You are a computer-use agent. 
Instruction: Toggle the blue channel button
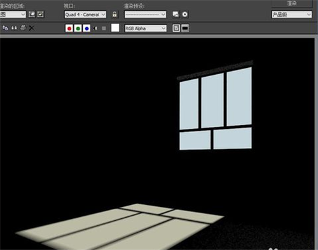86,28
